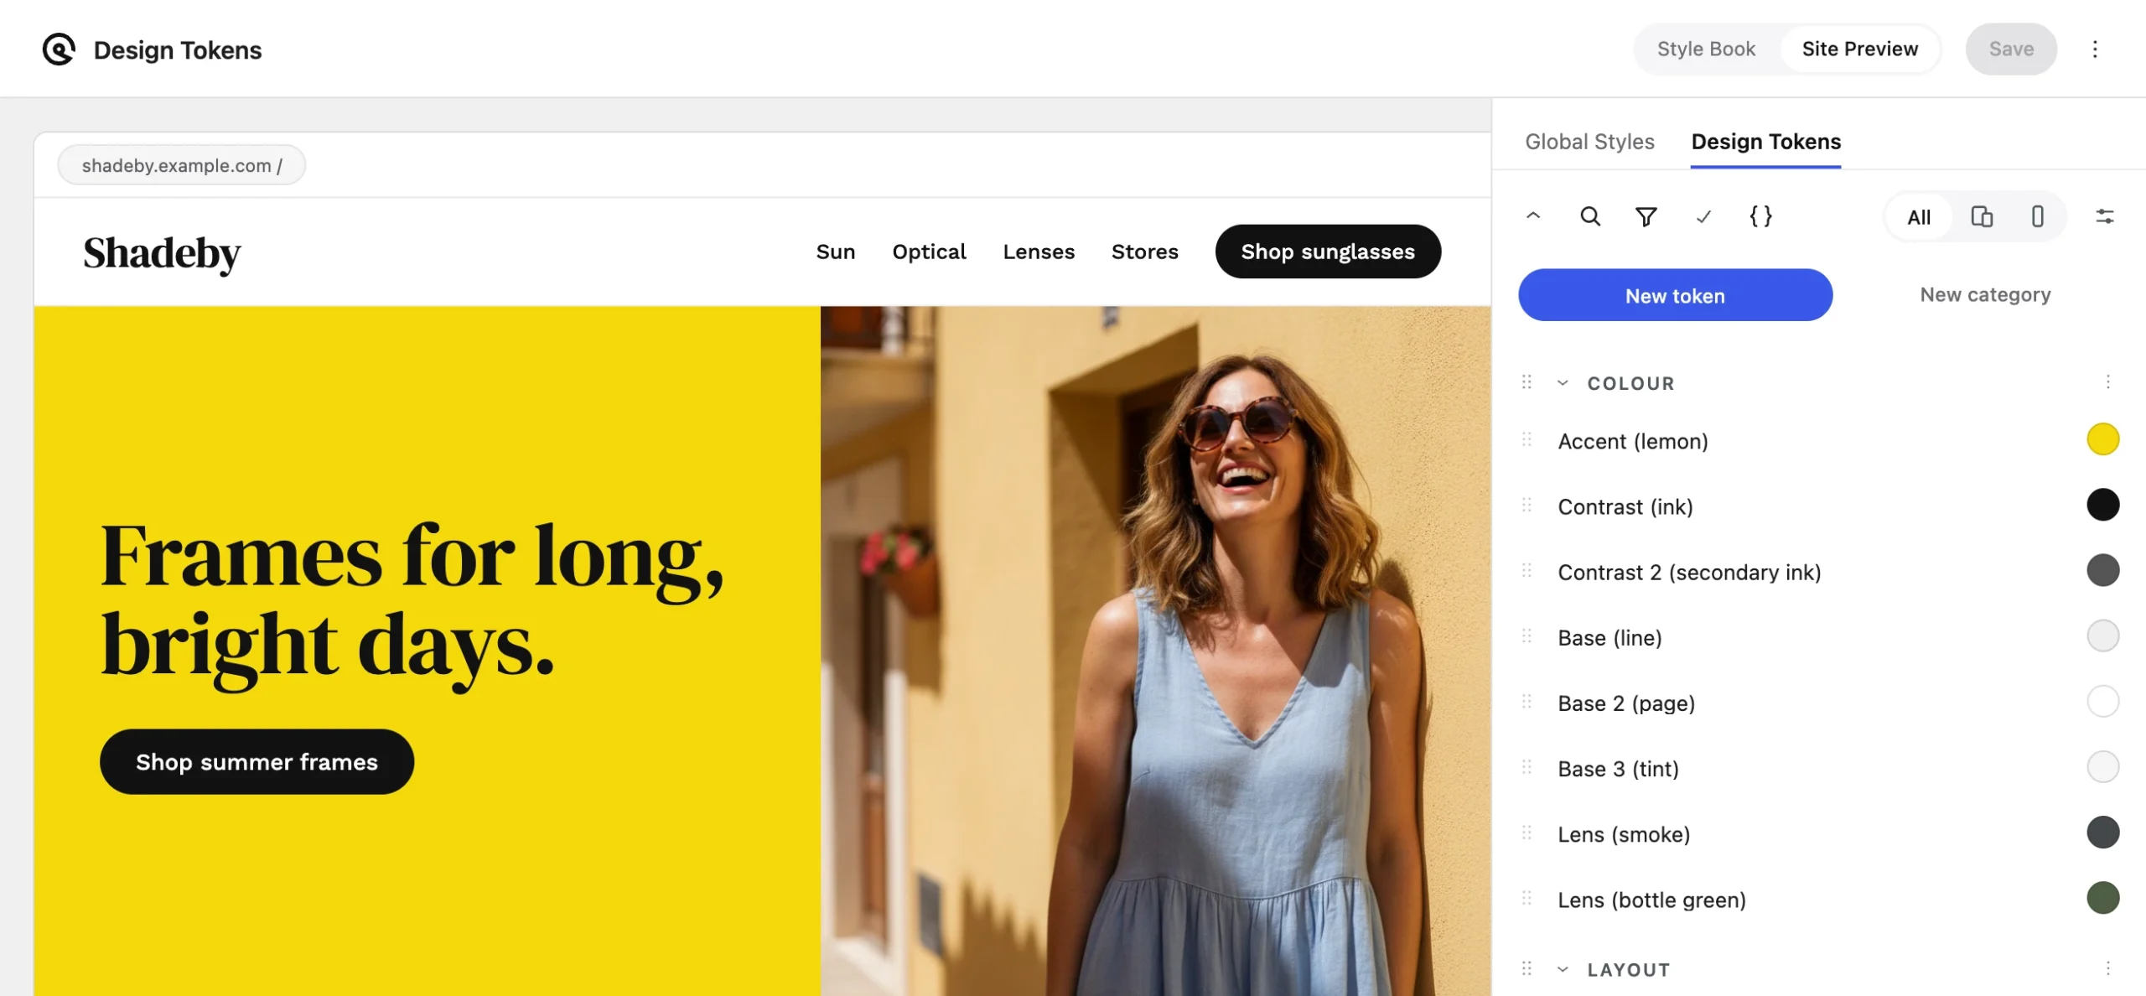Select the tablet and desktop device filter icon
The height and width of the screenshot is (996, 2146).
[x=1982, y=217]
